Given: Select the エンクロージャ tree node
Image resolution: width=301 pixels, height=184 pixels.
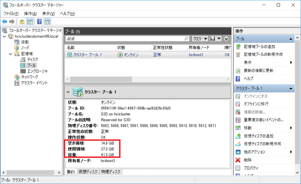Looking at the screenshot, I should [x=37, y=71].
